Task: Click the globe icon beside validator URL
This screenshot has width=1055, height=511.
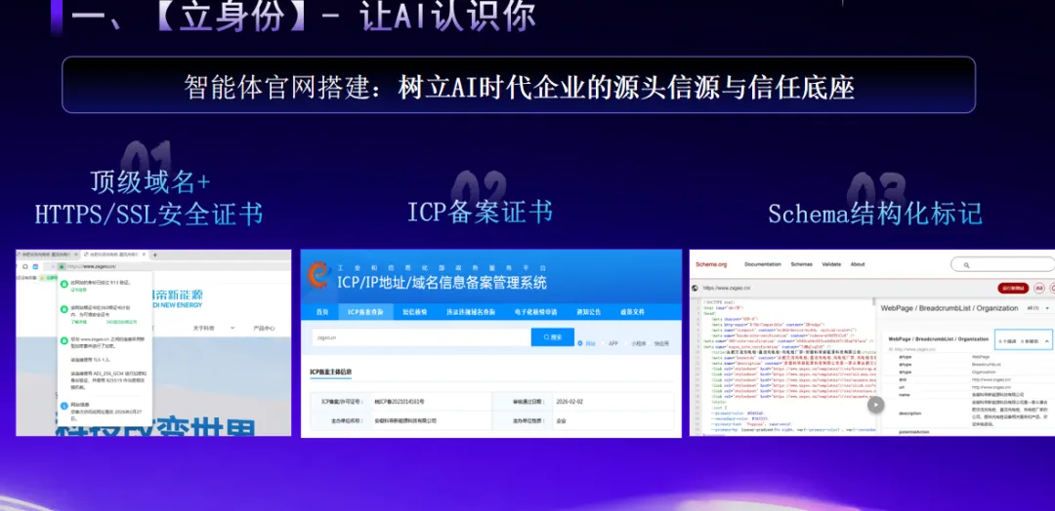Action: tap(696, 288)
